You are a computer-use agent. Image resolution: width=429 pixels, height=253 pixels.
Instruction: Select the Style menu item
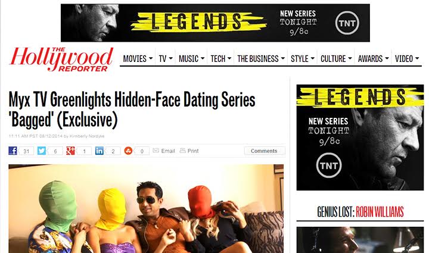pyautogui.click(x=302, y=58)
